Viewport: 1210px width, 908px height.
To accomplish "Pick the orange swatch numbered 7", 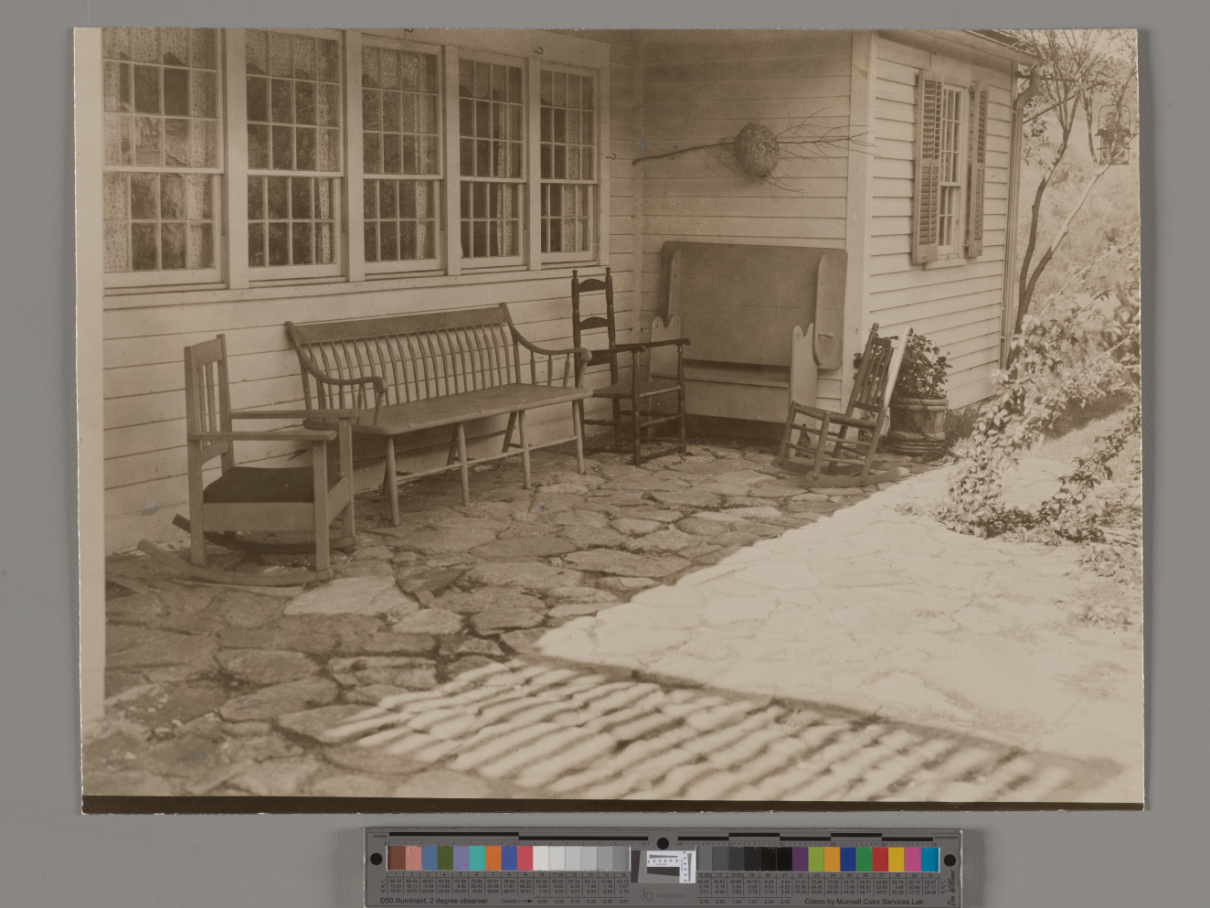I will click(494, 858).
